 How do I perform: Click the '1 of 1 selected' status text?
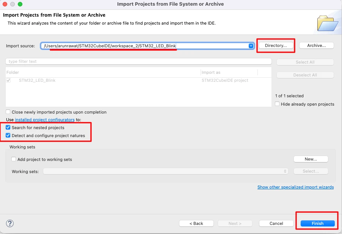pos(289,96)
